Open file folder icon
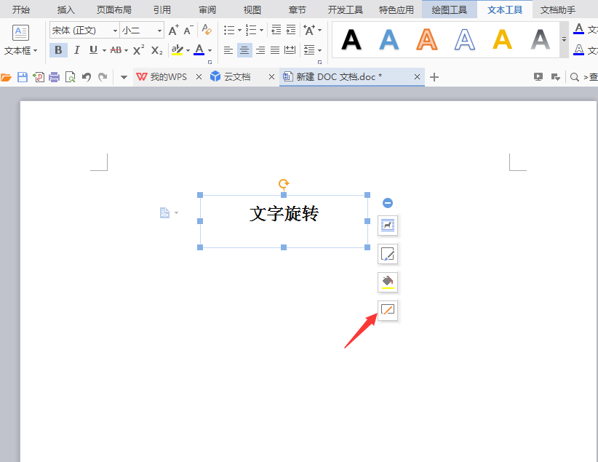Image resolution: width=598 pixels, height=462 pixels. (x=6, y=77)
